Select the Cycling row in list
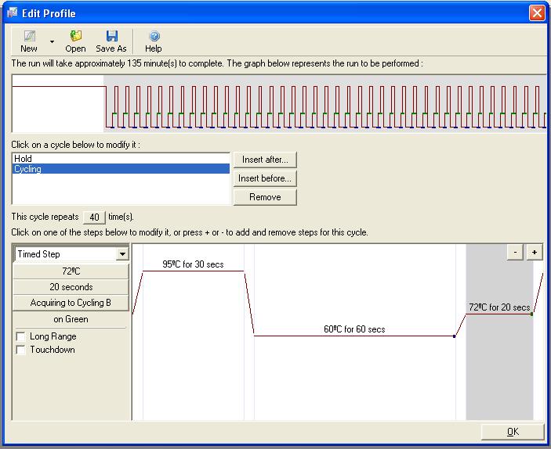The image size is (551, 449). click(x=121, y=169)
